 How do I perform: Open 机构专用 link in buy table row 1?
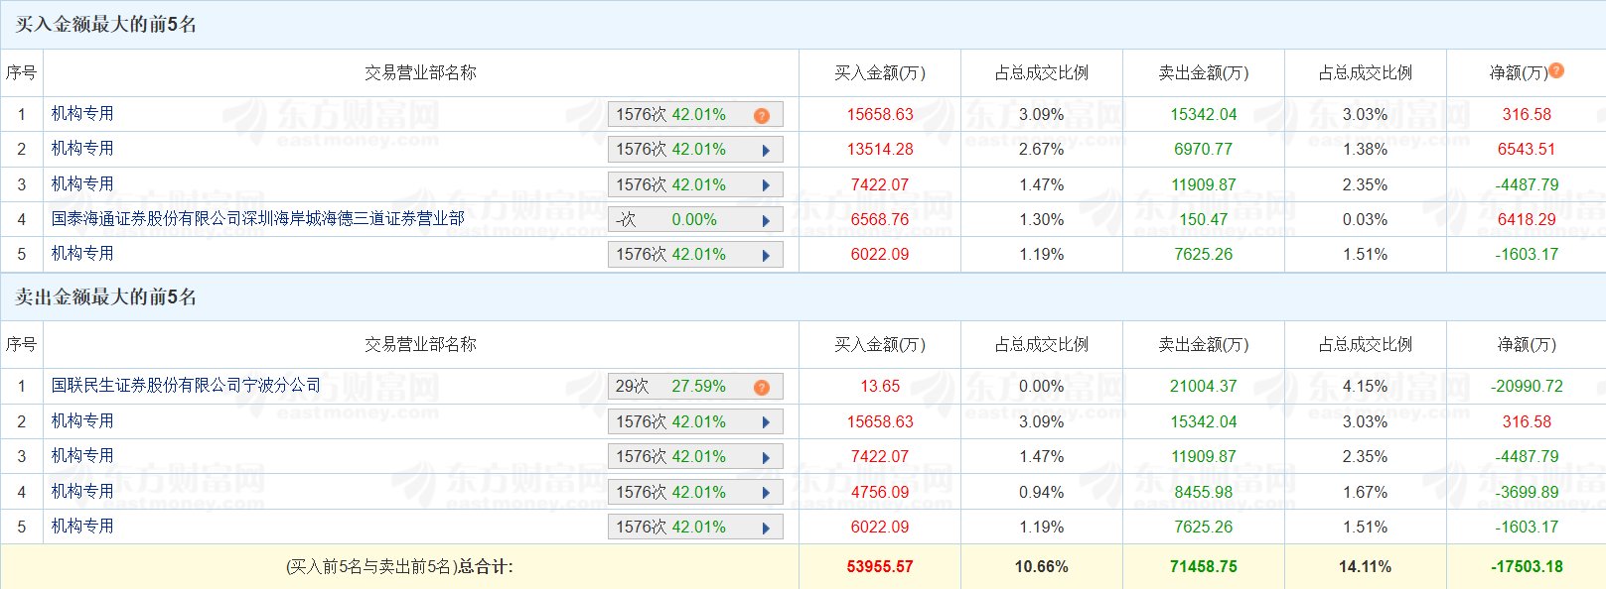pyautogui.click(x=82, y=113)
